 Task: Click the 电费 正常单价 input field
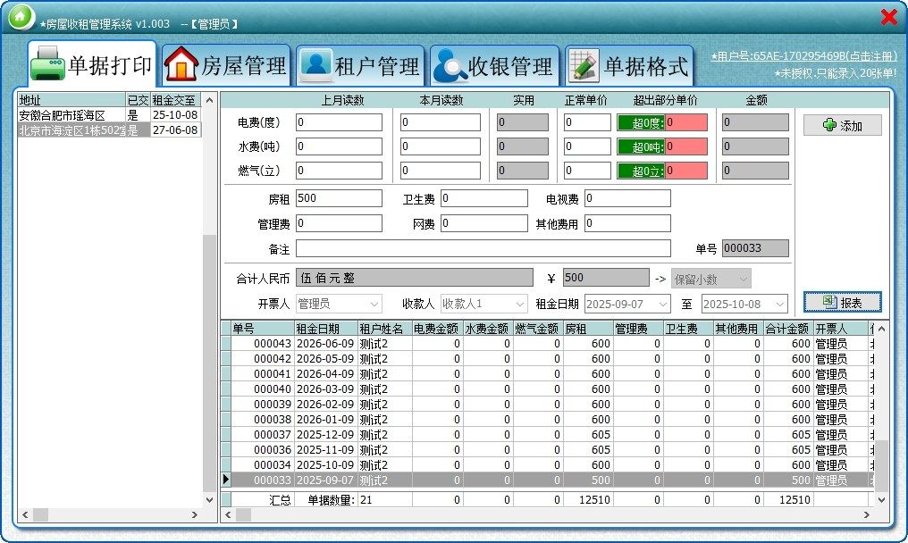(587, 122)
